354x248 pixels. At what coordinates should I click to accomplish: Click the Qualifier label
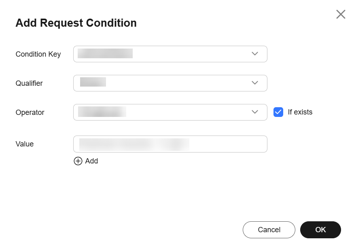click(x=29, y=83)
